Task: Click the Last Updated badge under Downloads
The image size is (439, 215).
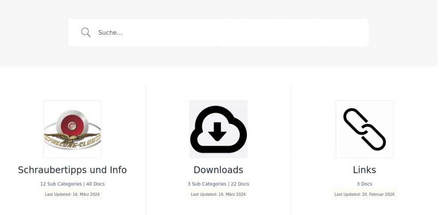Action: [218, 194]
